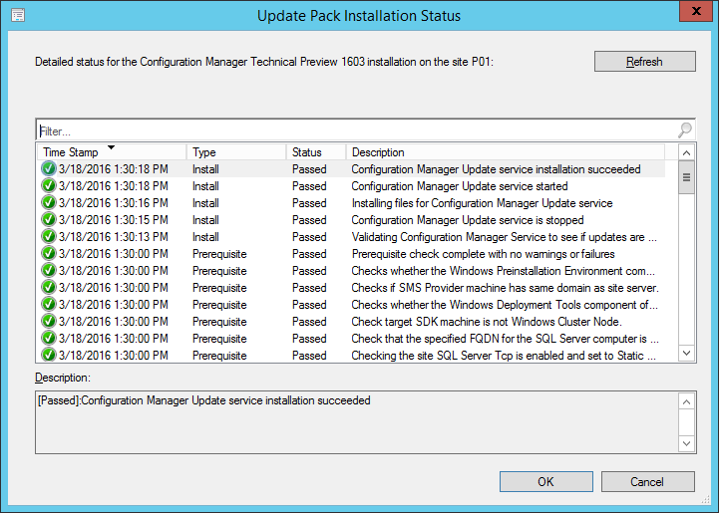
Task: Click check icon for SQL Server Tcp row
Action: tap(49, 356)
